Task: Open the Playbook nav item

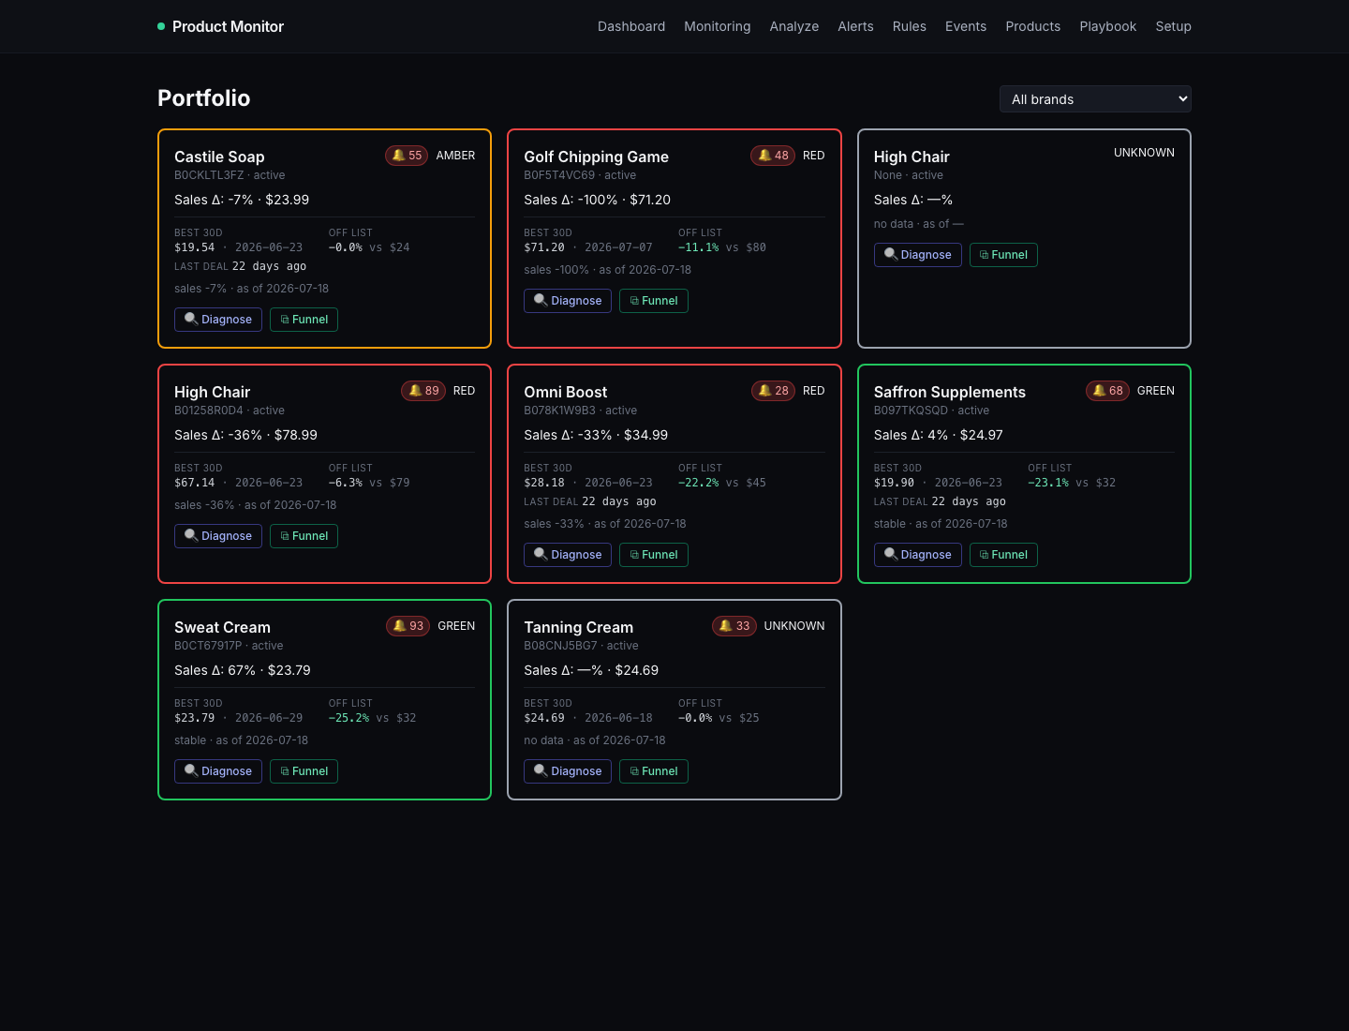Action: pyautogui.click(x=1108, y=26)
